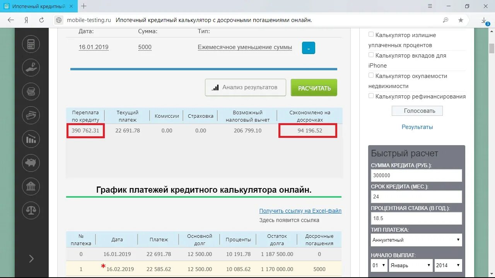The height and width of the screenshot is (278, 495).
Task: Edit the early repayment sum 5000
Action: click(145, 47)
